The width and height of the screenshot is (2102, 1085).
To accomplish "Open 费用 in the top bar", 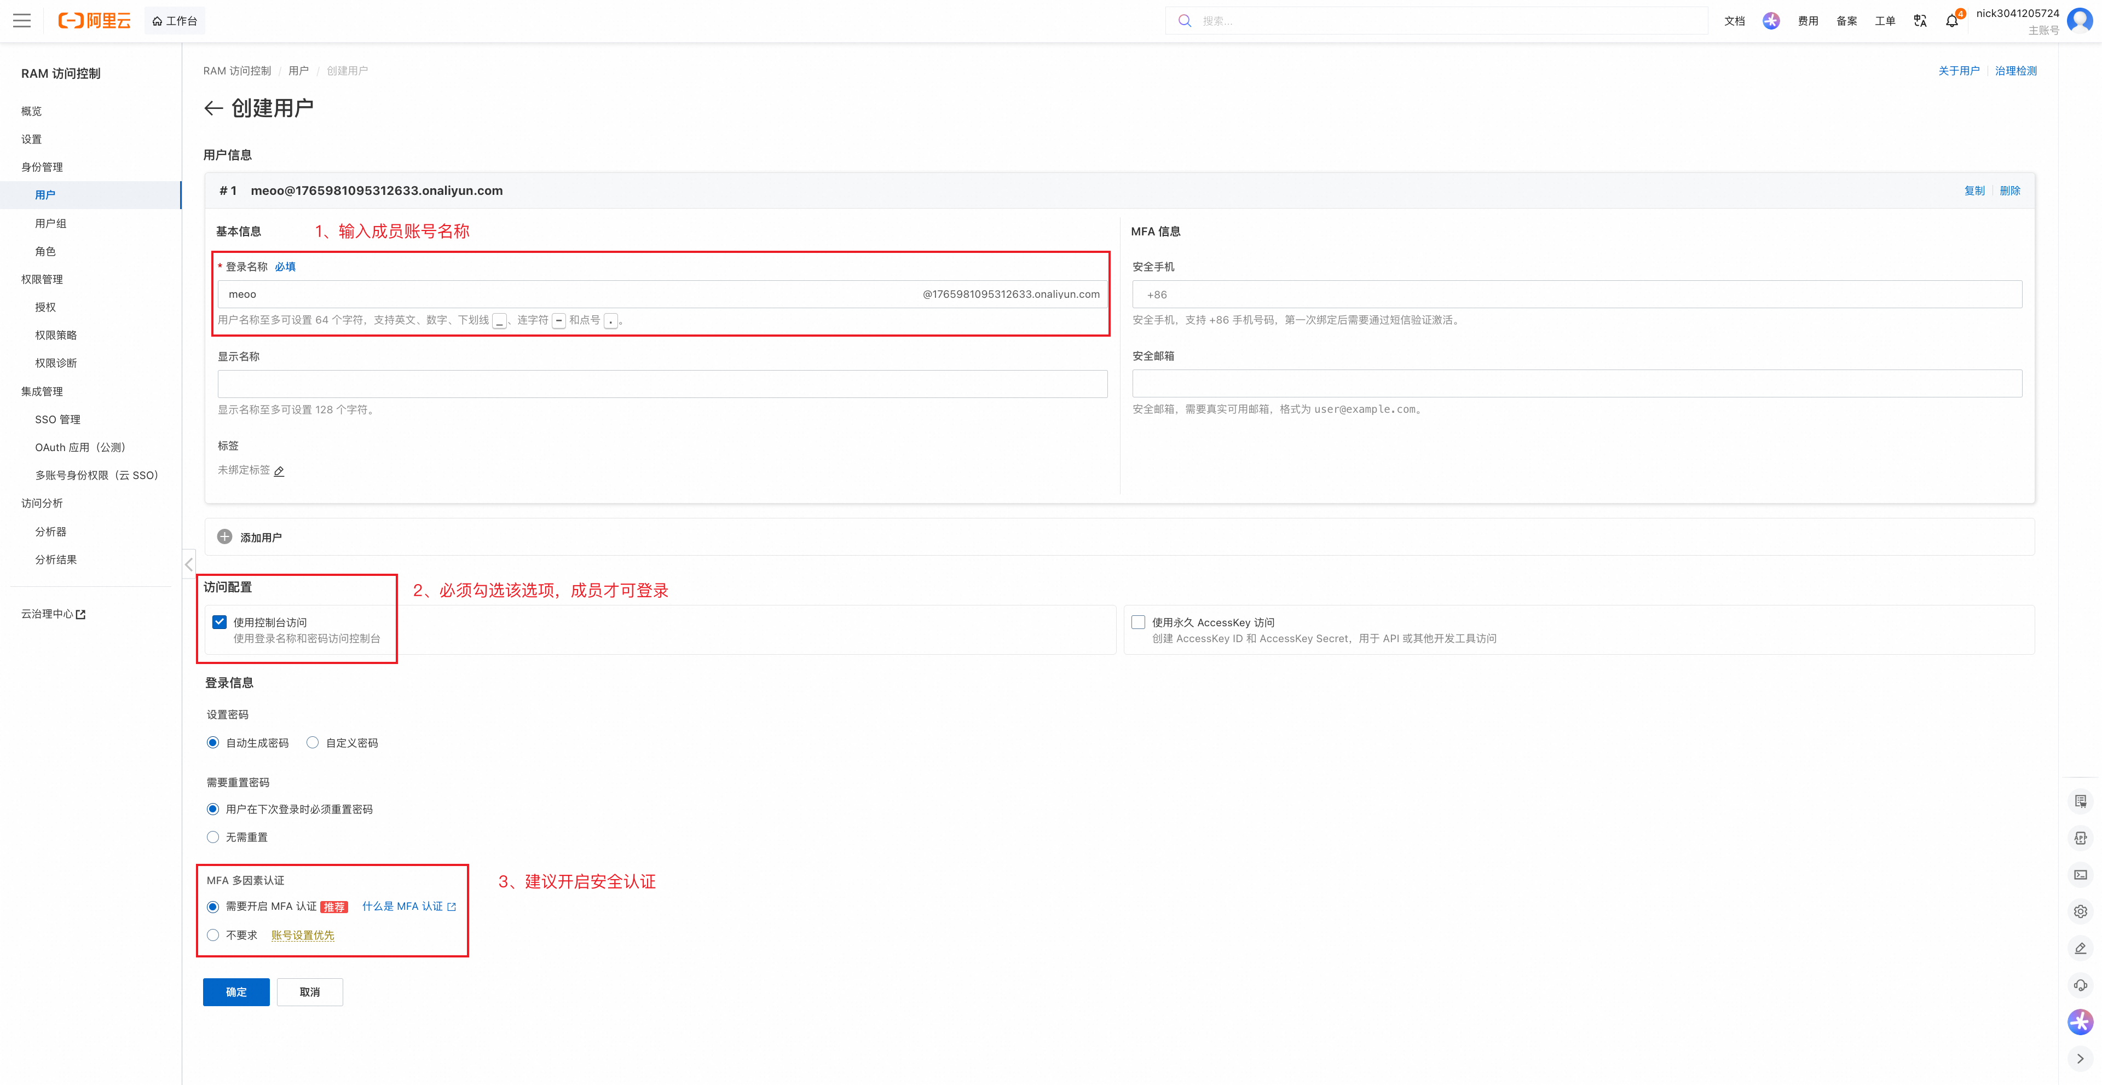I will (1808, 20).
